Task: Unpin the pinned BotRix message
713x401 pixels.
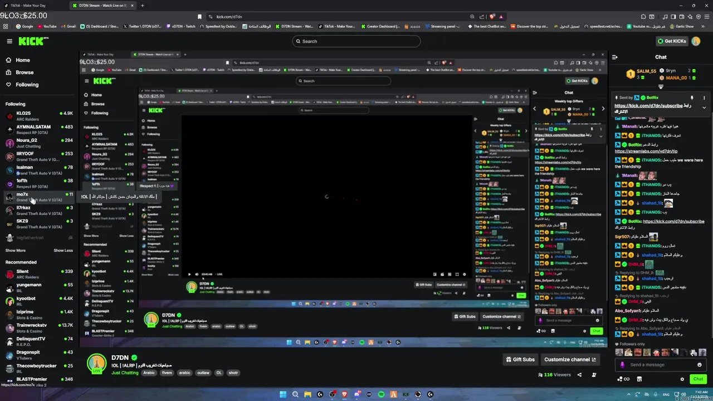Action: (692, 97)
